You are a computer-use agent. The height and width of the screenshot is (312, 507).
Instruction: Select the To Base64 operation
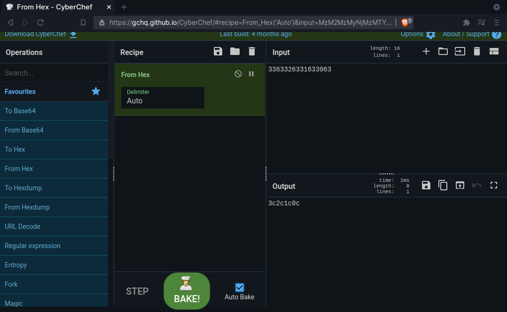pos(54,111)
